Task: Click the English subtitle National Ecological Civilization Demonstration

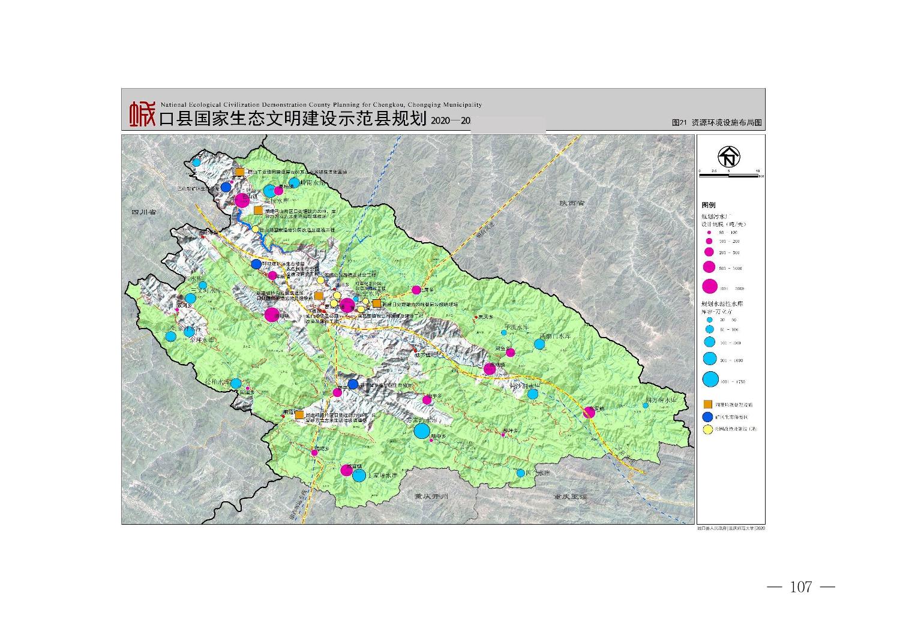Action: [320, 105]
